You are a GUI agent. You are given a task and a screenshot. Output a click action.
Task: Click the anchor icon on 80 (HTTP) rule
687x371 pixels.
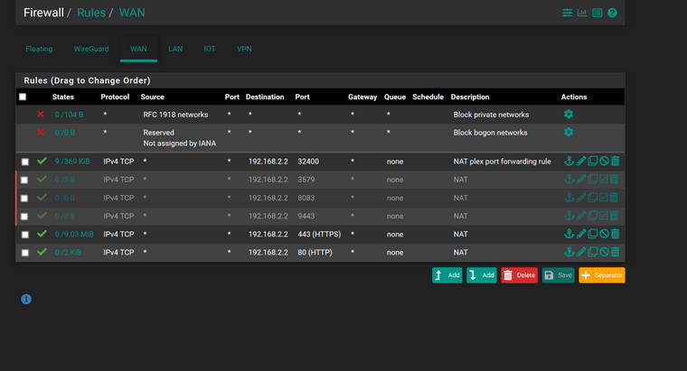point(569,252)
